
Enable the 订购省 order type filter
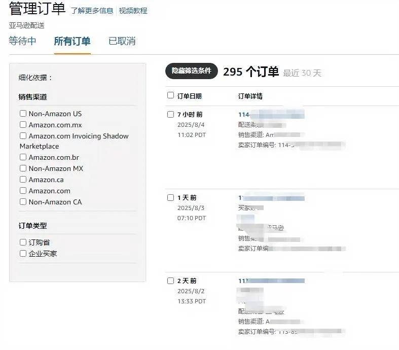tap(23, 242)
